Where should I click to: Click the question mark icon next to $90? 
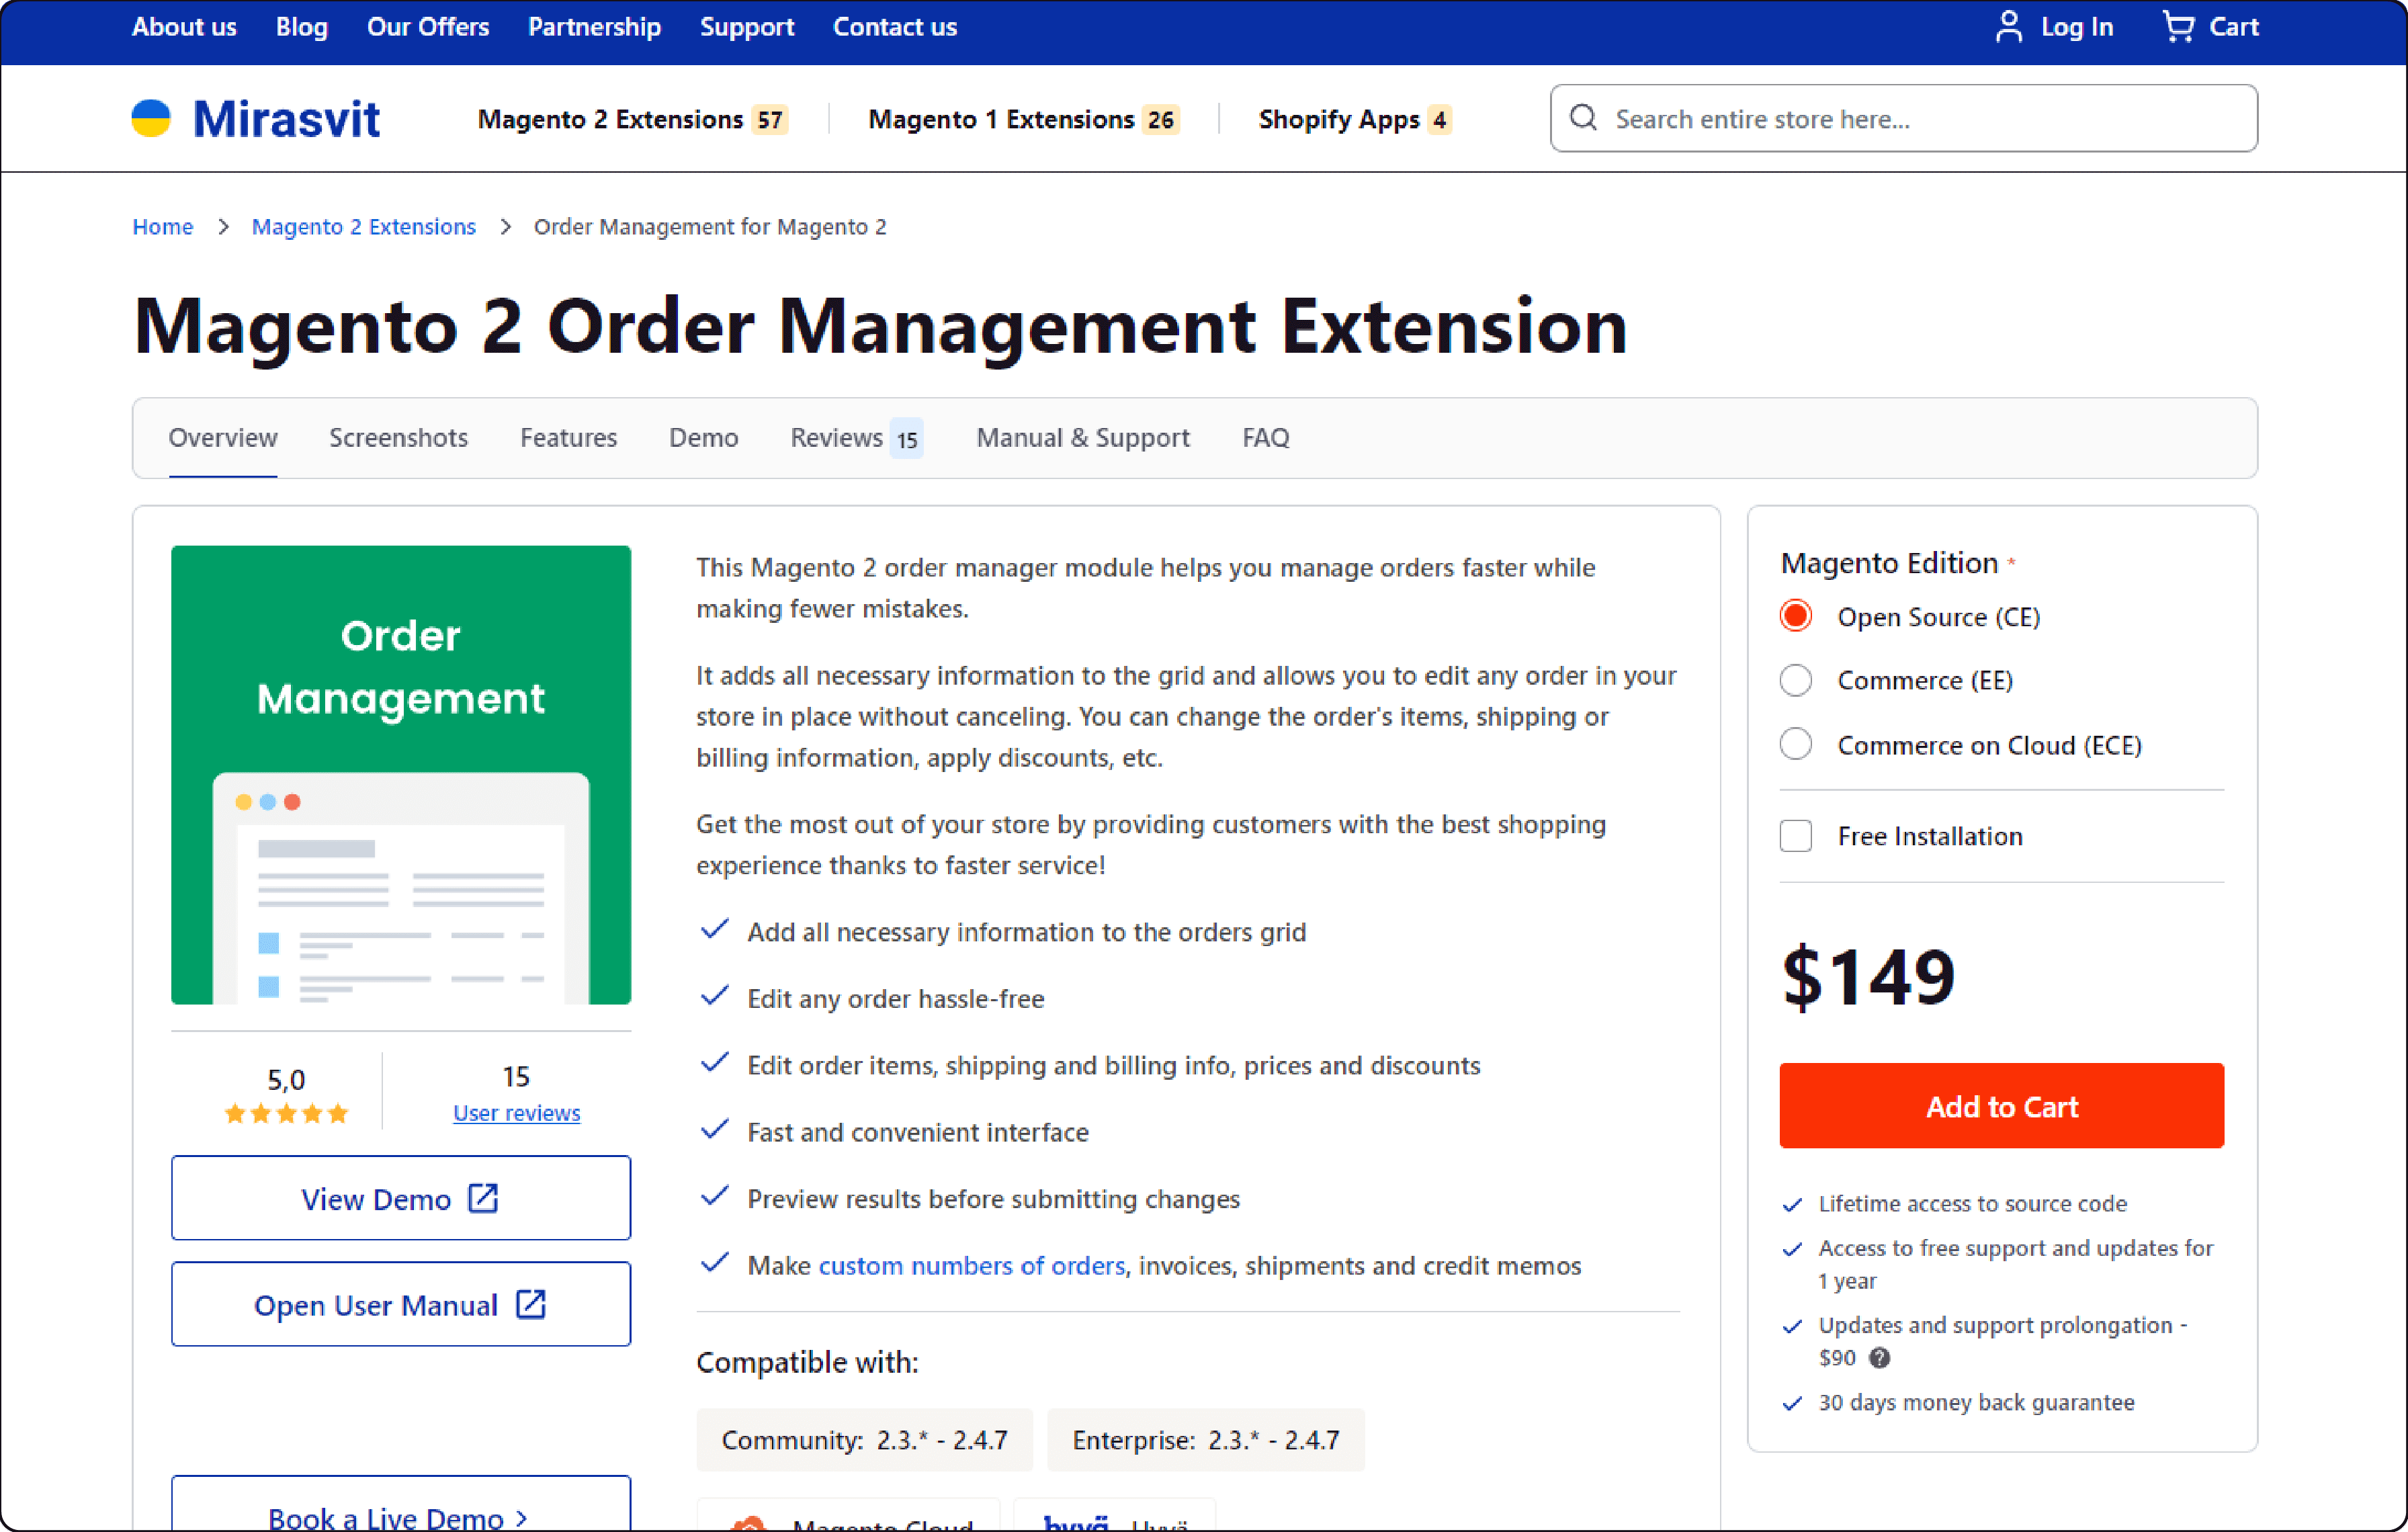1881,1358
